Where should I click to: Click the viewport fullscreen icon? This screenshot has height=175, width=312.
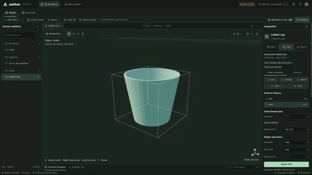(x=253, y=34)
